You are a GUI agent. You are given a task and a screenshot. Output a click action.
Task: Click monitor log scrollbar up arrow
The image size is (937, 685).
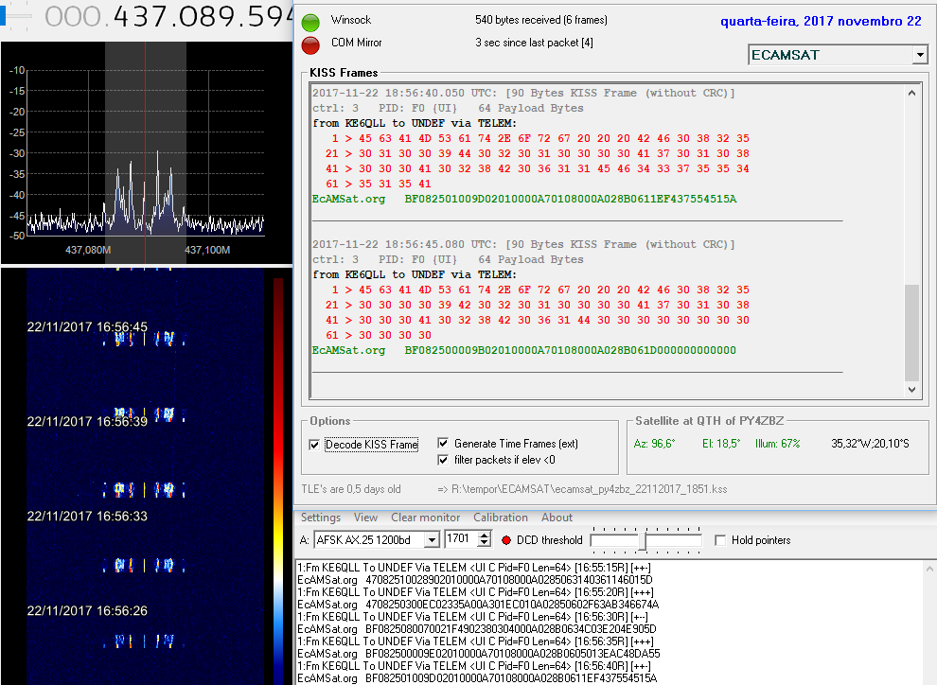tap(929, 569)
